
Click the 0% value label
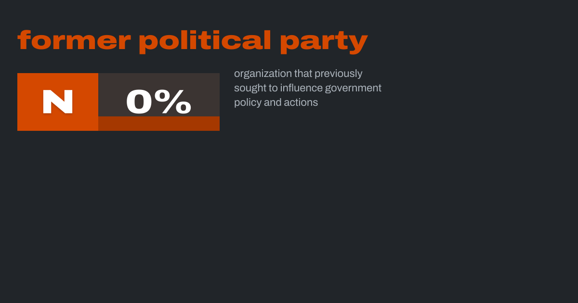pos(158,102)
